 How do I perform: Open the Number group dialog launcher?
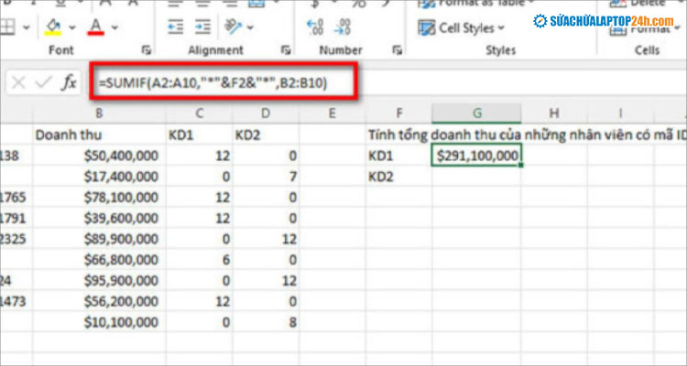[x=398, y=50]
